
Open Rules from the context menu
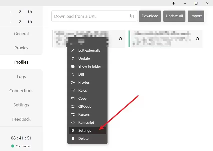click(82, 90)
